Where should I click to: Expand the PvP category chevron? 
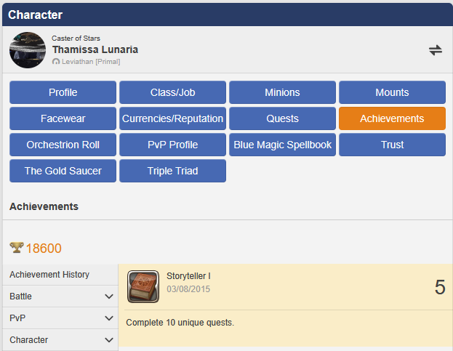[109, 318]
